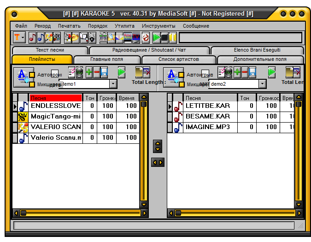Click the up/down arrows button between playlists
The width and height of the screenshot is (311, 242).
pos(158,147)
